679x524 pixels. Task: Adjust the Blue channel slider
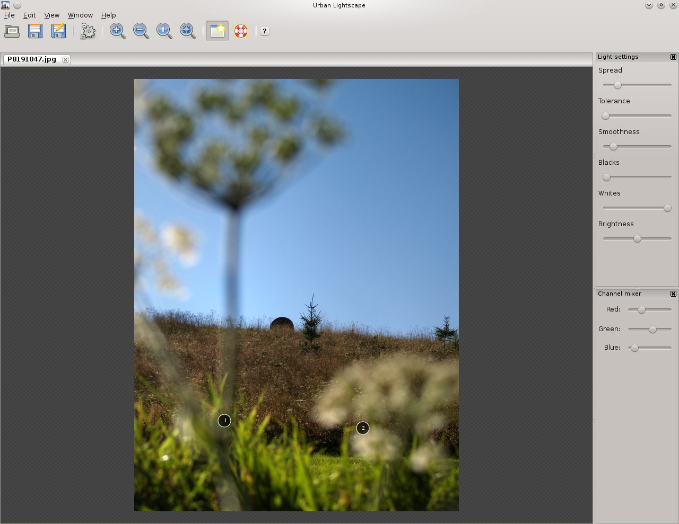[650, 348]
